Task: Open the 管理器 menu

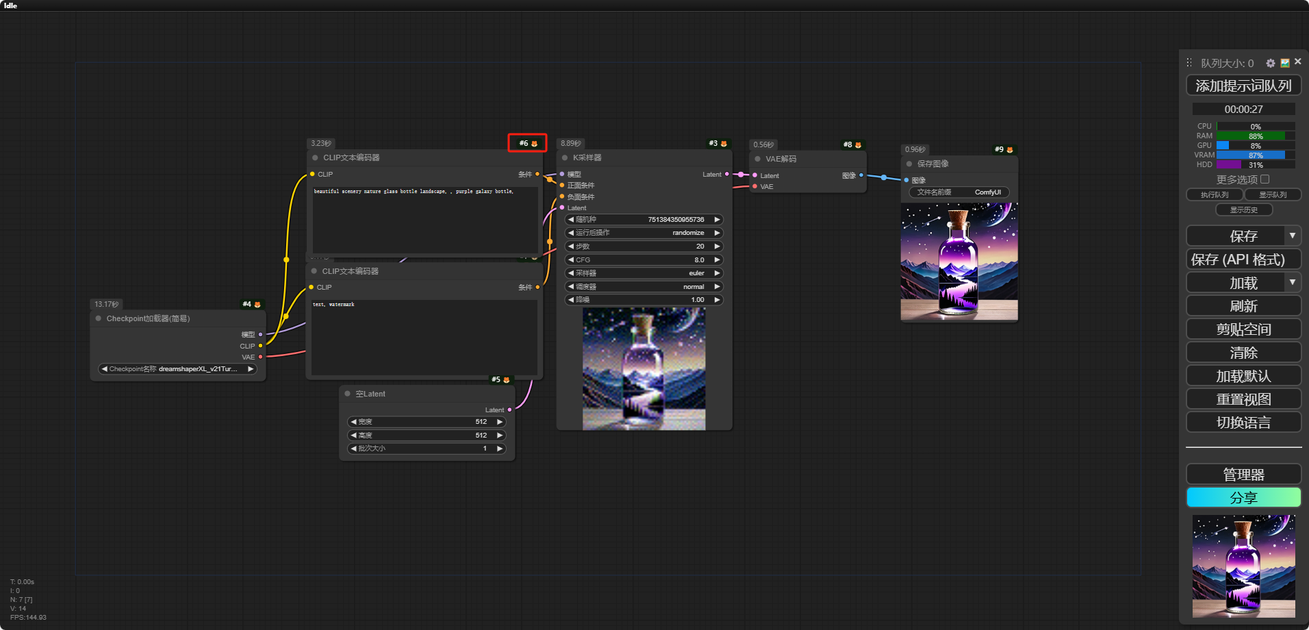Action: [x=1243, y=475]
